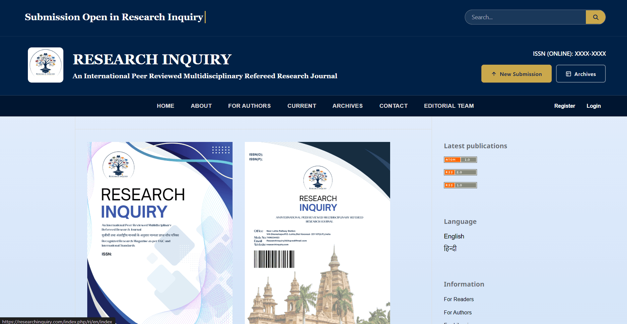Switch language to हिन्दी

(x=450, y=248)
